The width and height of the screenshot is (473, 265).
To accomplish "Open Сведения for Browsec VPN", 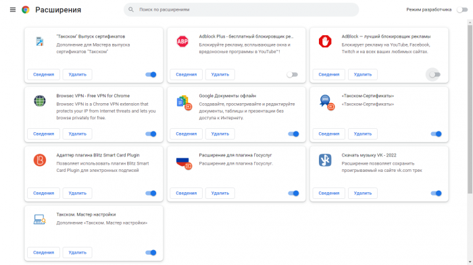I will [x=43, y=134].
